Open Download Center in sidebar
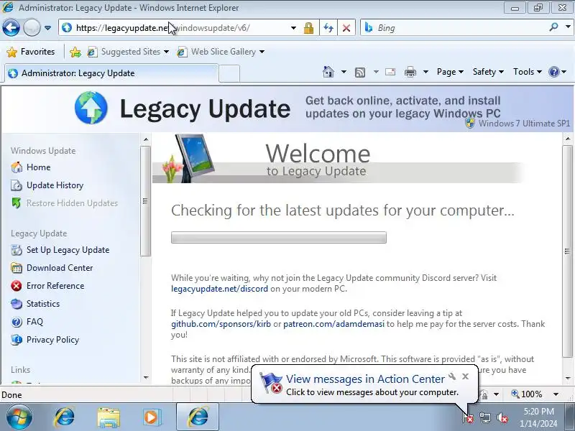 (x=60, y=268)
